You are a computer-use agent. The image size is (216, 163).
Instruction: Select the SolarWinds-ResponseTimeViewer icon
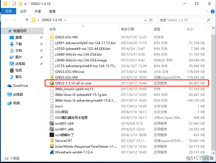tap(52, 146)
